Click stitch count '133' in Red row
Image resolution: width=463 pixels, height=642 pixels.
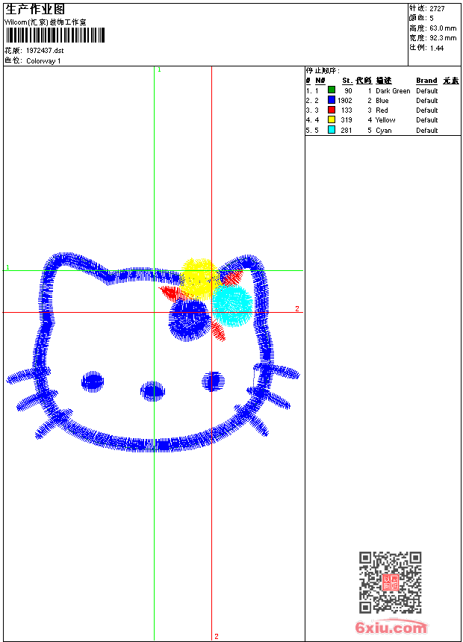click(x=347, y=110)
